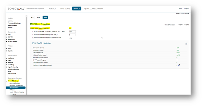
Task: Switch to the UDP tab
Action: 38,17
